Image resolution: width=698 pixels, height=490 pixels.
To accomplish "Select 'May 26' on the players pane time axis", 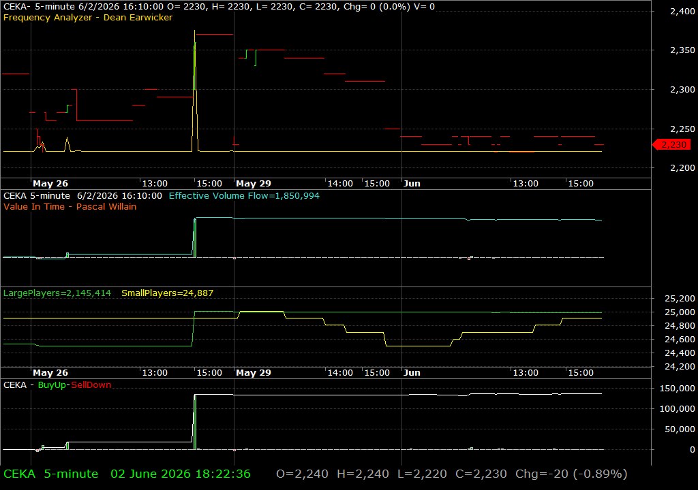I will point(50,373).
